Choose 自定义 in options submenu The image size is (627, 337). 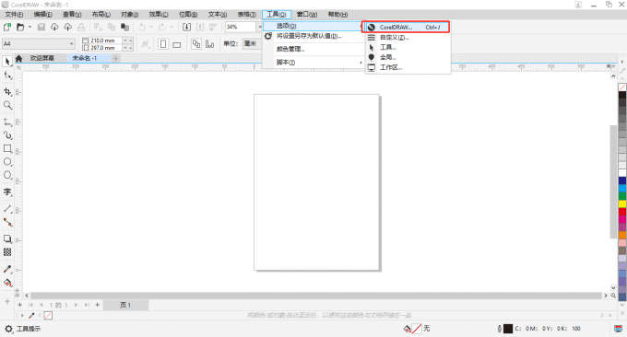[x=408, y=37]
